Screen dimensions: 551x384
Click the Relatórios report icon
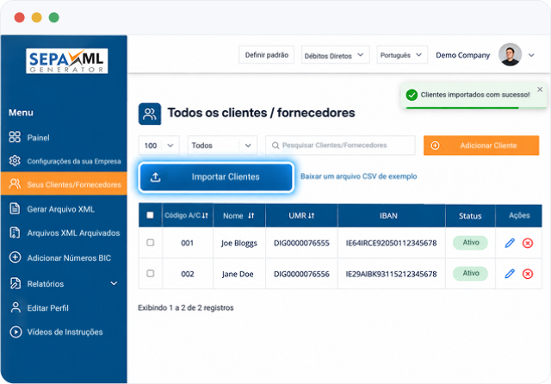15,283
